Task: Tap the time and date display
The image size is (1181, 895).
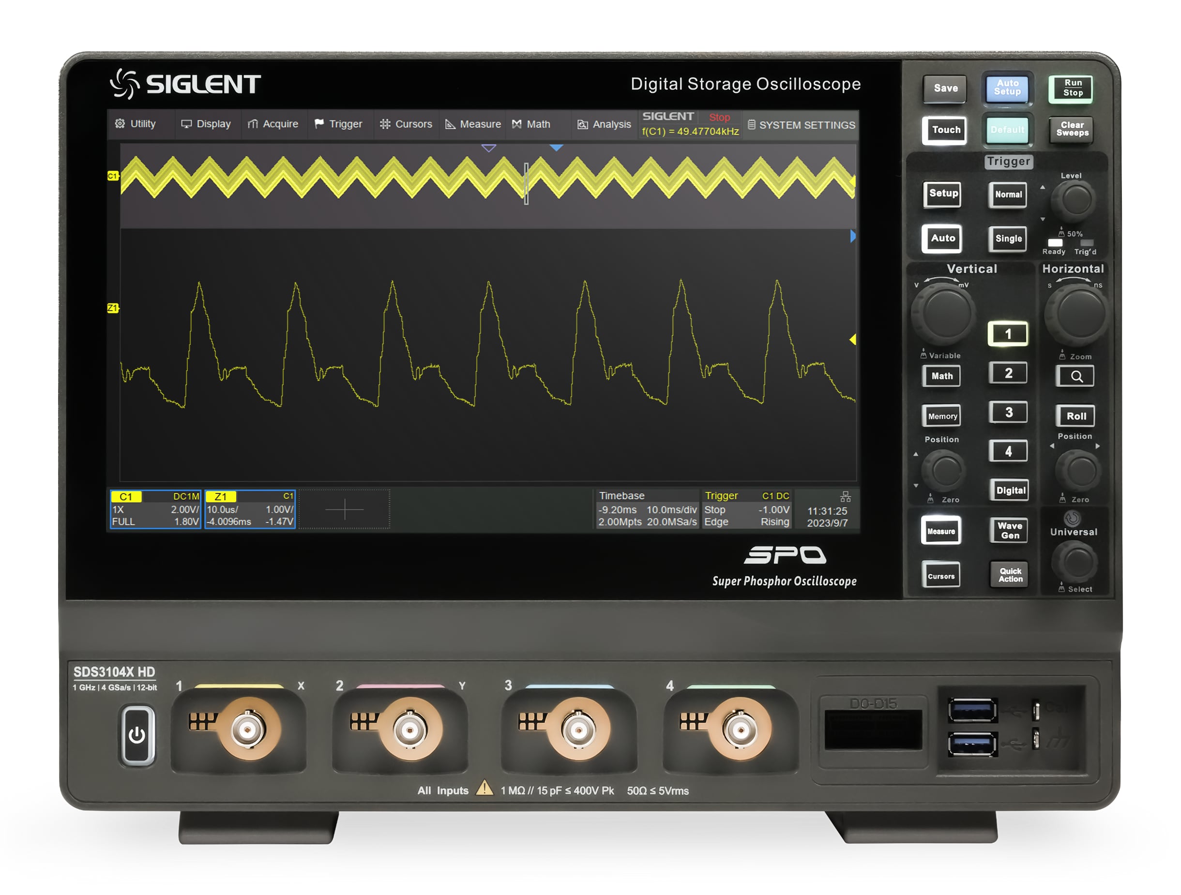Action: pos(827,517)
